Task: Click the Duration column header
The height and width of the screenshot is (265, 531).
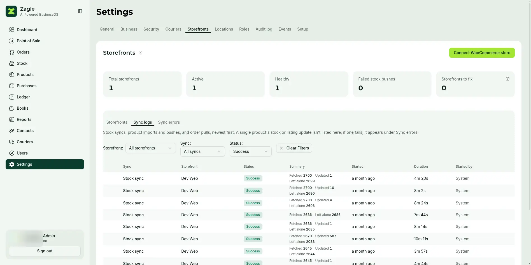Action: click(x=421, y=167)
